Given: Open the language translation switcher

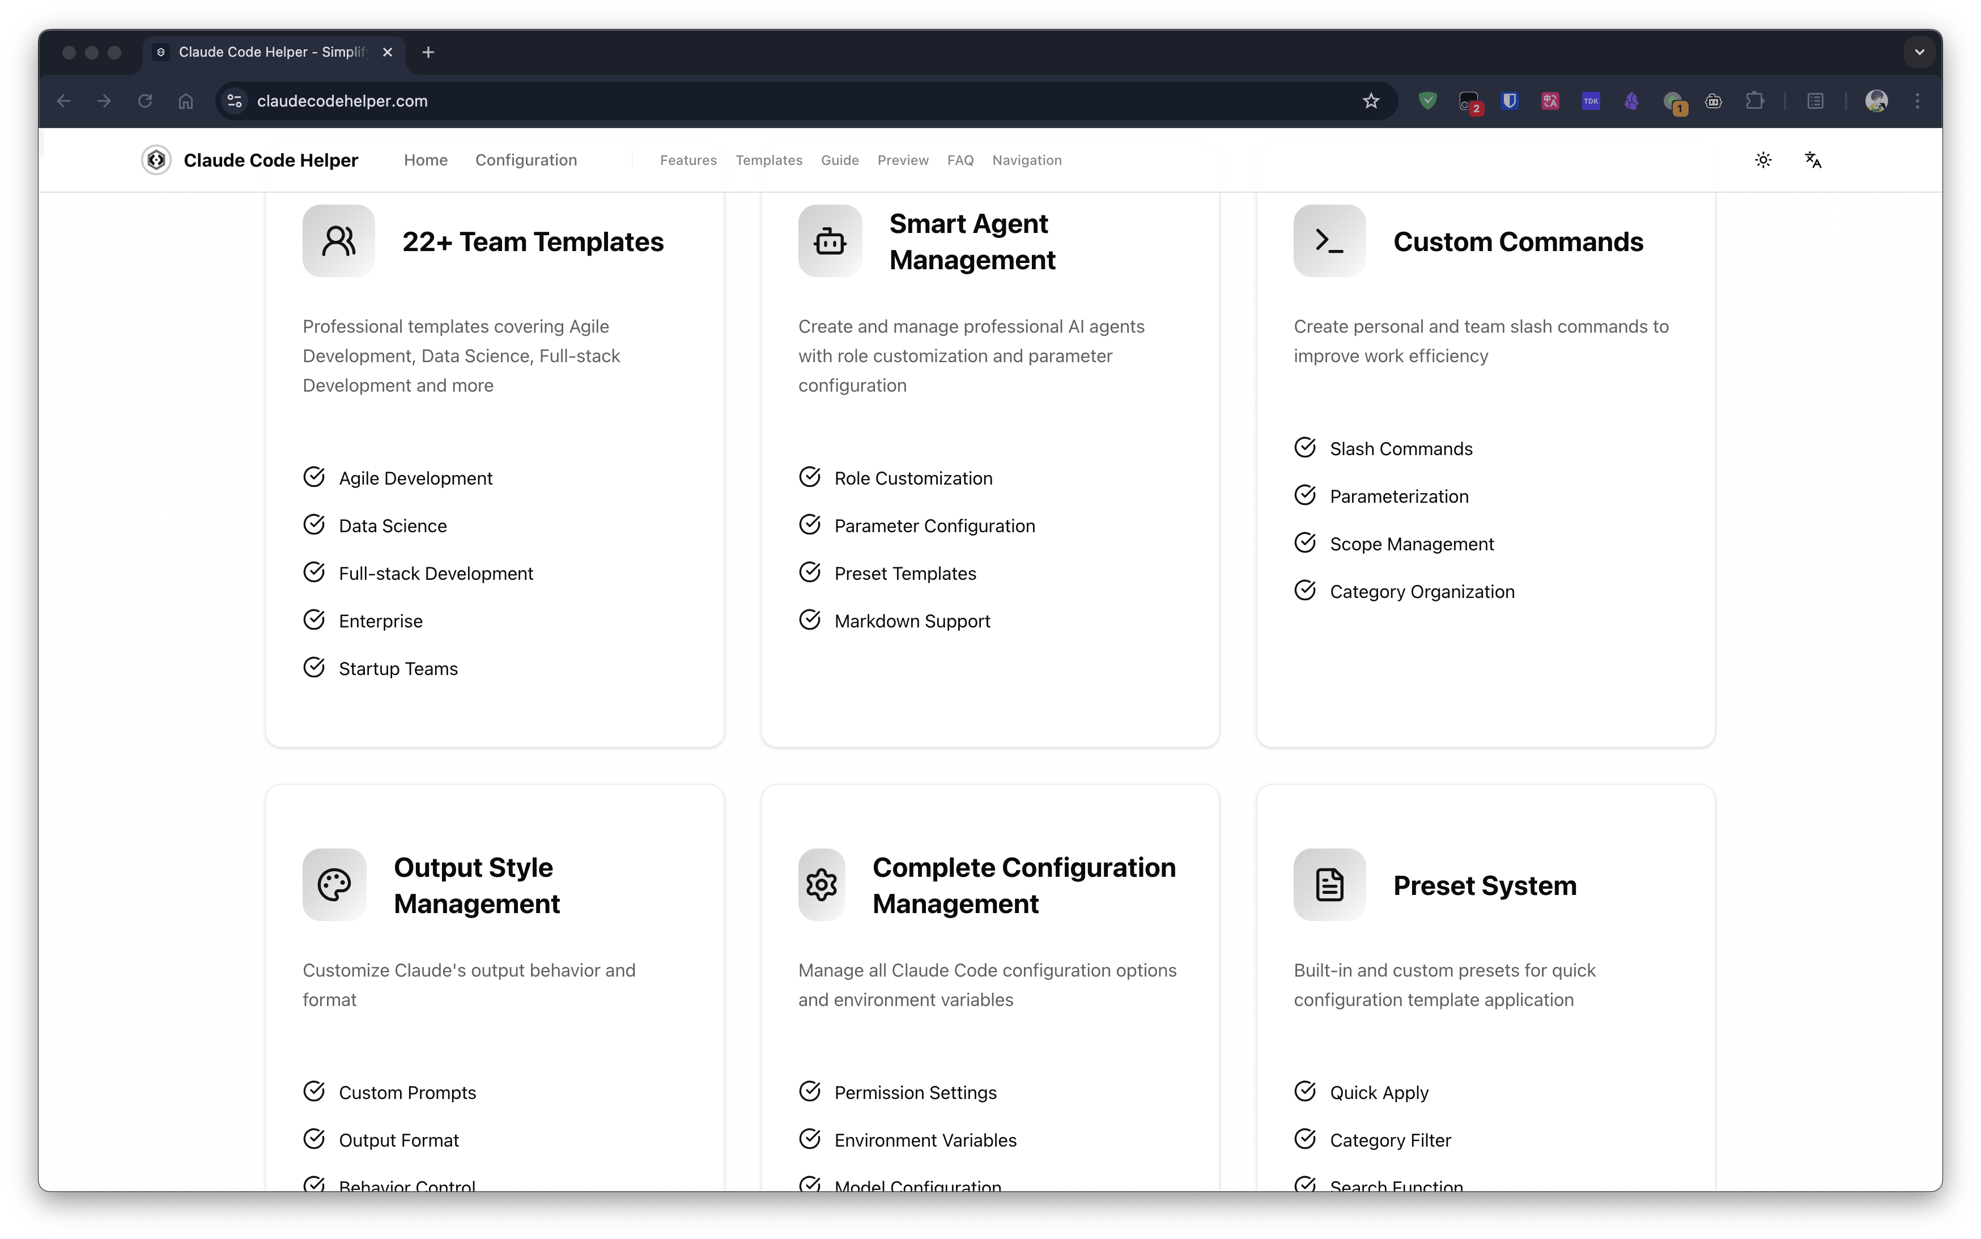Looking at the screenshot, I should (x=1813, y=160).
